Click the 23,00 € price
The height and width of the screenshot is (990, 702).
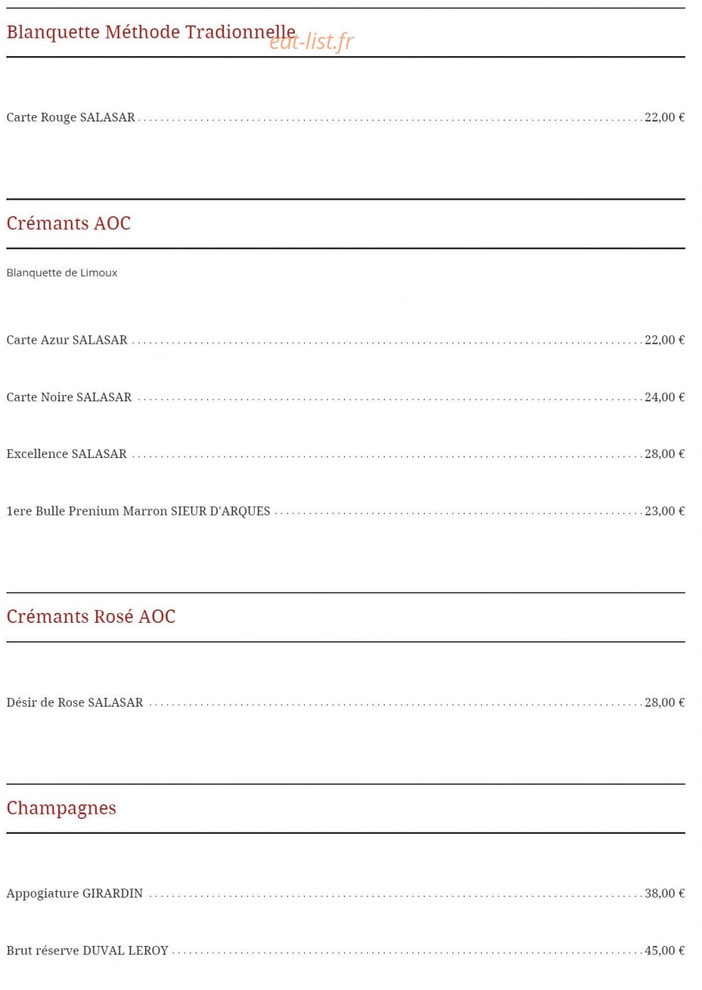point(664,511)
